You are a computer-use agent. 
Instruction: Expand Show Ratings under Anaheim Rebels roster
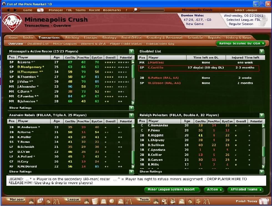(x=131, y=172)
